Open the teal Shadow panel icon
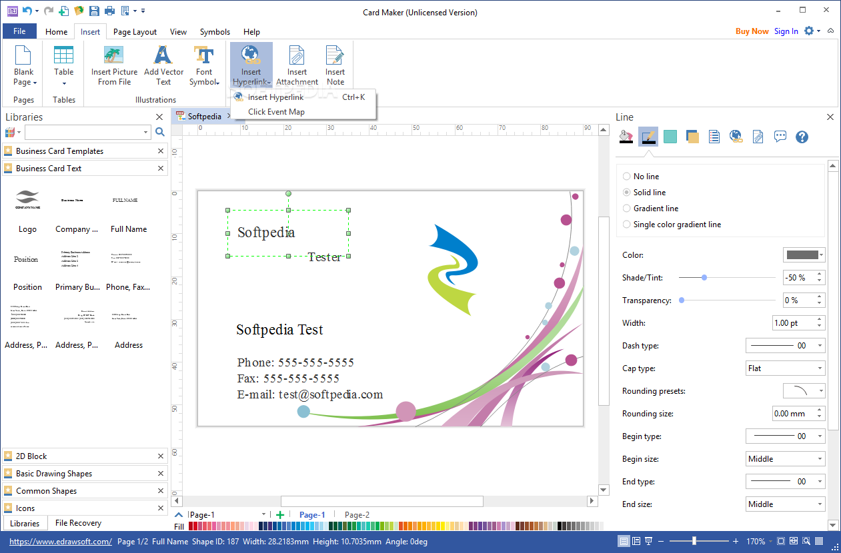Image resolution: width=841 pixels, height=553 pixels. tap(670, 137)
